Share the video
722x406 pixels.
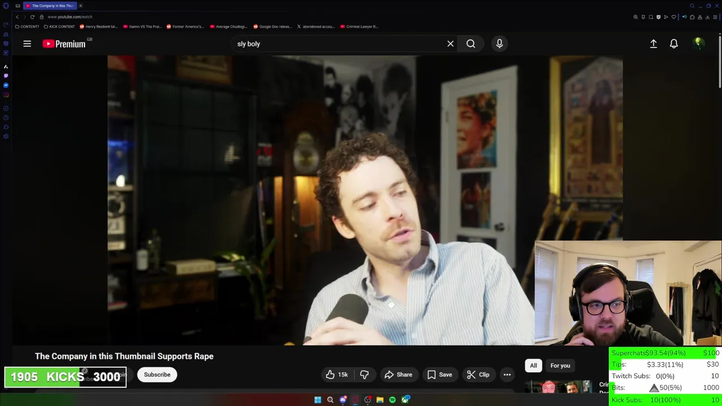click(x=398, y=374)
